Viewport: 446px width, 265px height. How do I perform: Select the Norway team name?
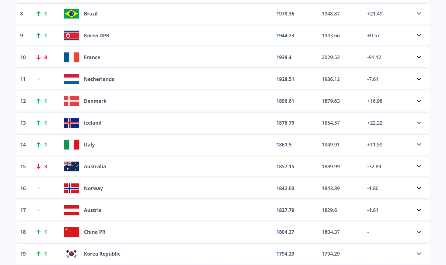93,188
